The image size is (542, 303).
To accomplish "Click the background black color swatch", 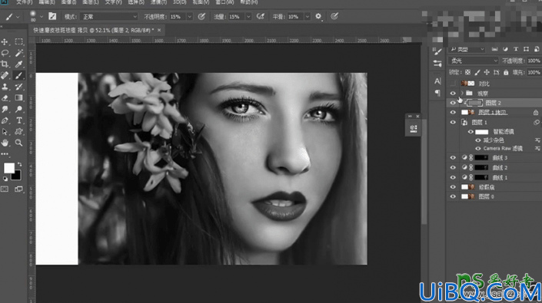I will click(x=16, y=175).
